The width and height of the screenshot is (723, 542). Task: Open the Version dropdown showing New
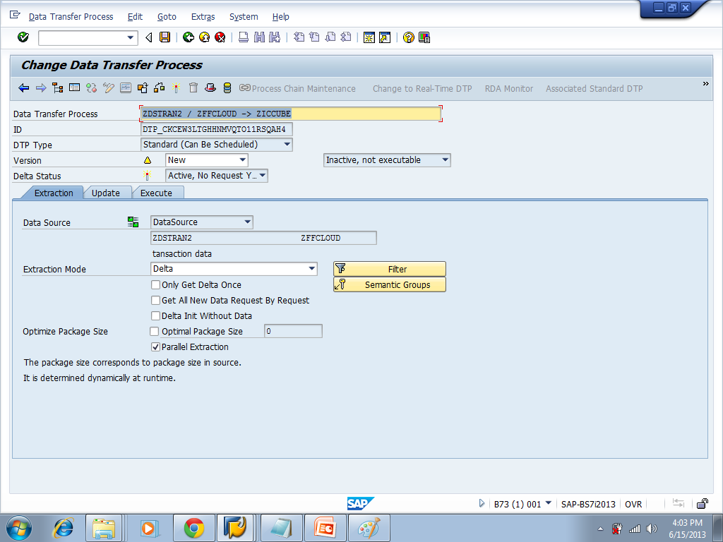pos(244,159)
